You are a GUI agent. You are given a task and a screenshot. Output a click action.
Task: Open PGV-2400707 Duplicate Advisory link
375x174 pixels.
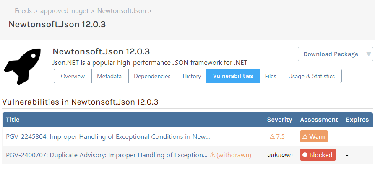pos(107,155)
